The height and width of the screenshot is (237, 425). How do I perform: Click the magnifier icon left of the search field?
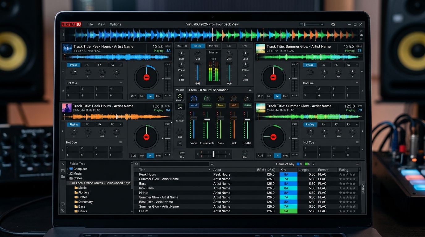pyautogui.click(x=137, y=164)
